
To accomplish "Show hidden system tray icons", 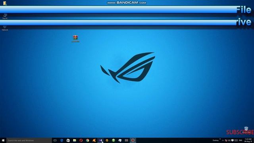I will point(223,140).
